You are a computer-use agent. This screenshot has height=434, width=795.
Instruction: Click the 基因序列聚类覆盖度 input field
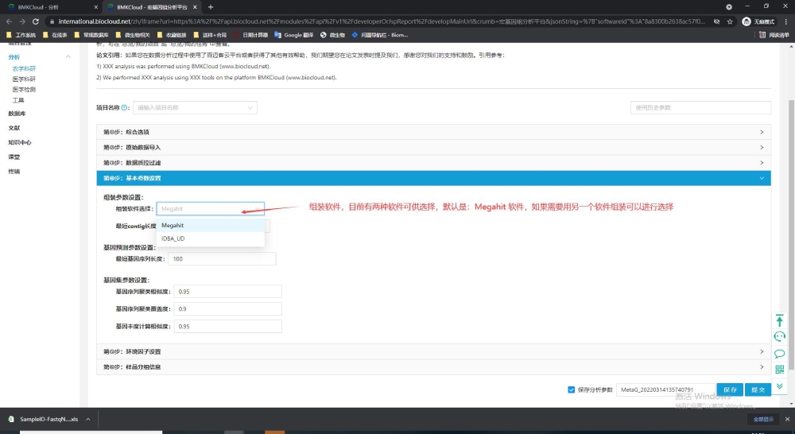click(228, 308)
